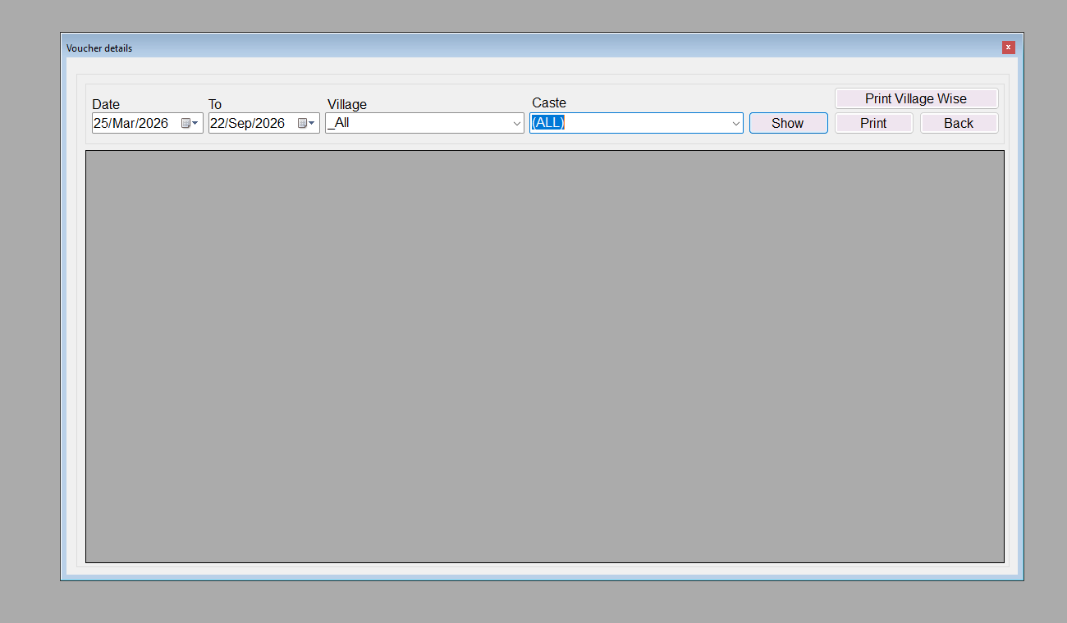Select the 22/Sep/2026 end date field
This screenshot has width=1067, height=623.
pos(263,123)
